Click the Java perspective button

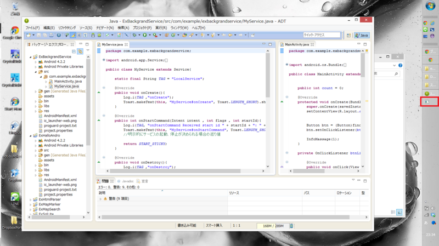click(362, 35)
